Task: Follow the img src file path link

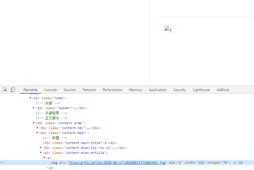Action: tap(117, 163)
